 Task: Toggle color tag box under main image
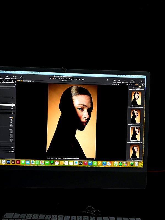coord(86,159)
